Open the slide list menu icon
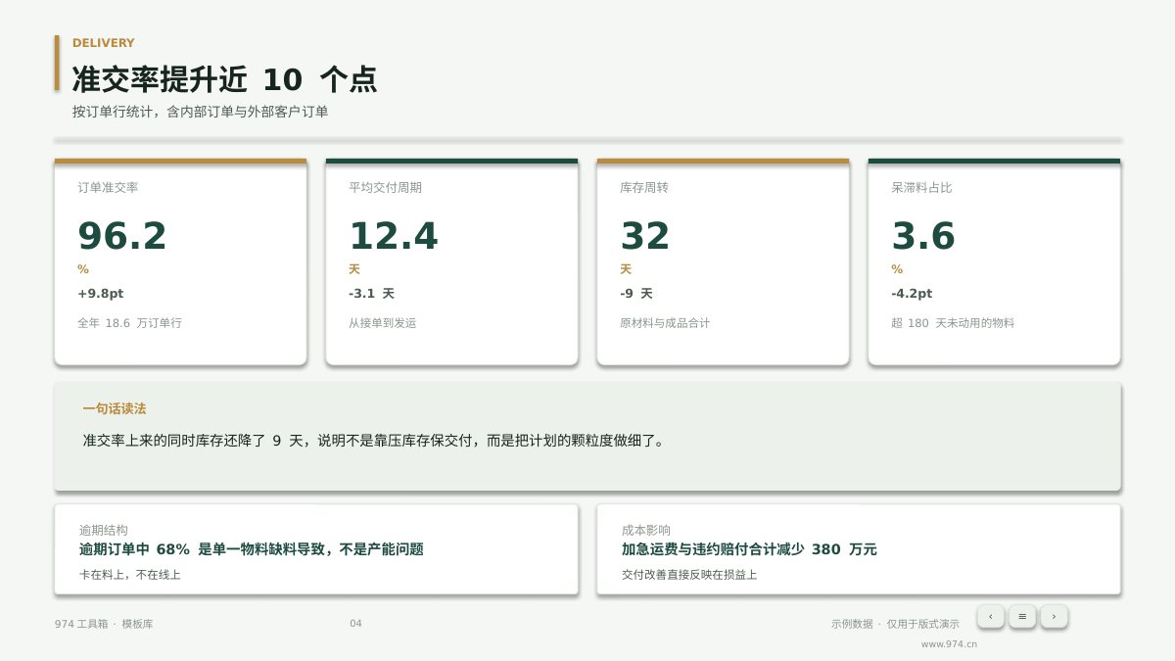Image resolution: width=1175 pixels, height=661 pixels. pyautogui.click(x=1022, y=616)
